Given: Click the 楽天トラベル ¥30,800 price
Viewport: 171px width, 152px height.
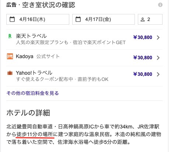Looking at the screenshot, I should coord(143,37).
